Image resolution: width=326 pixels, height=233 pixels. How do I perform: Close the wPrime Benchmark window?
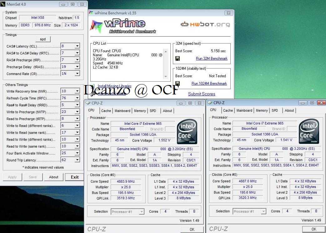pyautogui.click(x=228, y=13)
